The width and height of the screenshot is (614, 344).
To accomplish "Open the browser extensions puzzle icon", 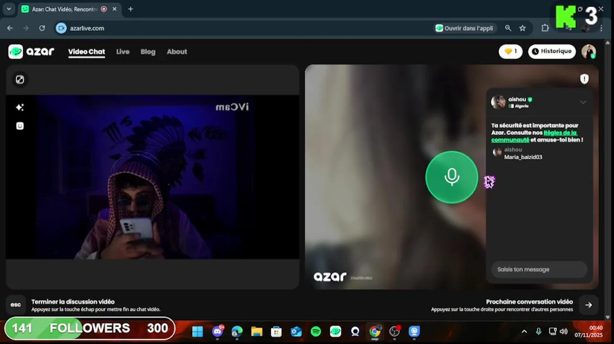I will pyautogui.click(x=545, y=28).
